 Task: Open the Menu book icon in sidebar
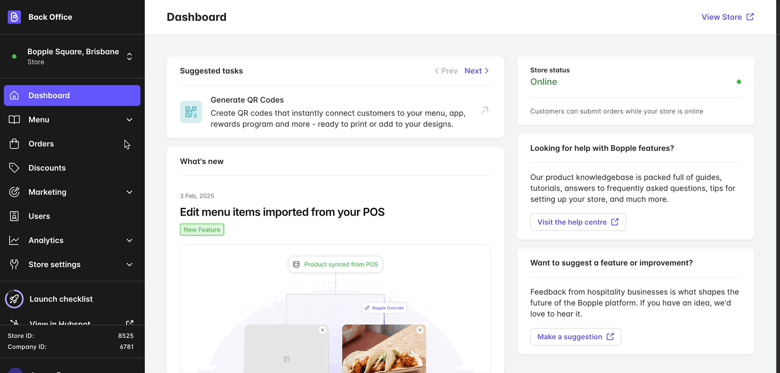tap(15, 120)
